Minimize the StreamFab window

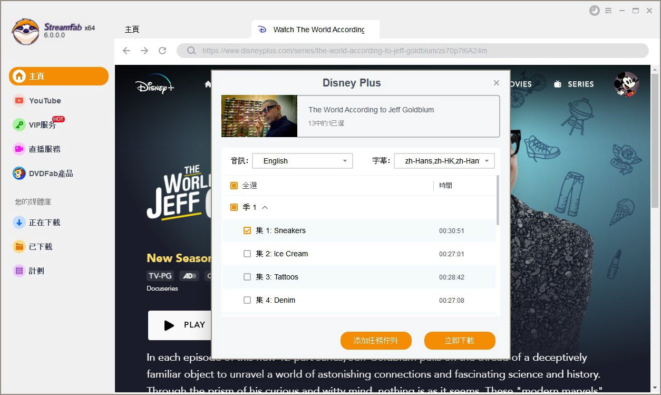pos(622,11)
